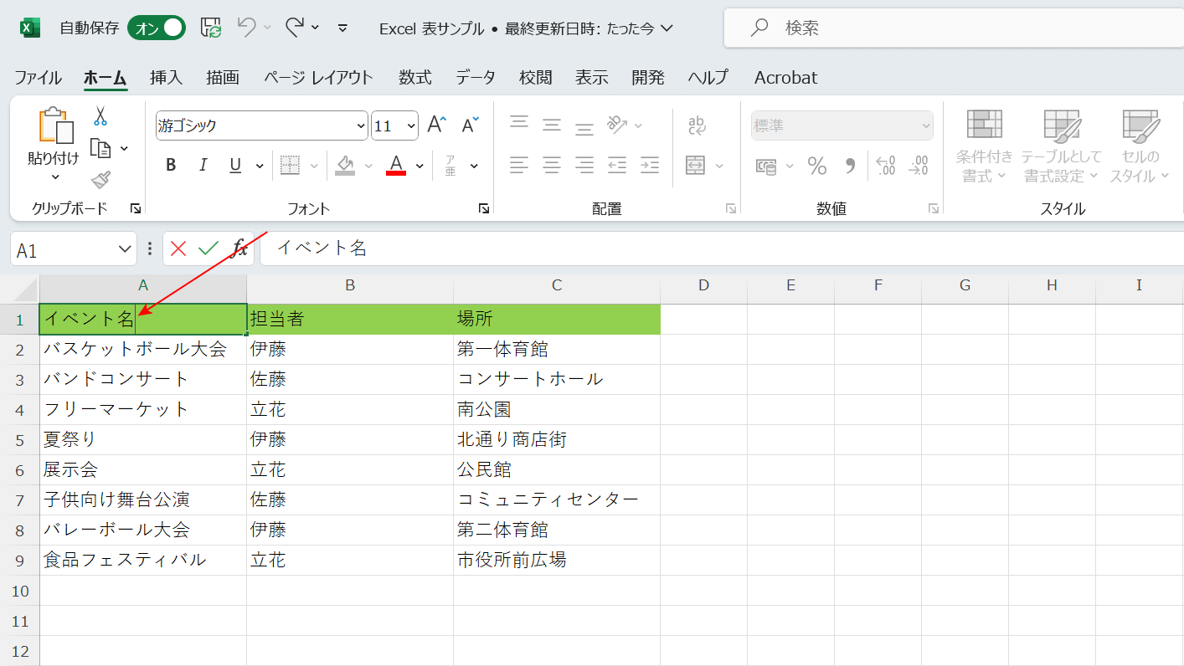
Task: Open the font name dropdown
Action: [x=362, y=126]
